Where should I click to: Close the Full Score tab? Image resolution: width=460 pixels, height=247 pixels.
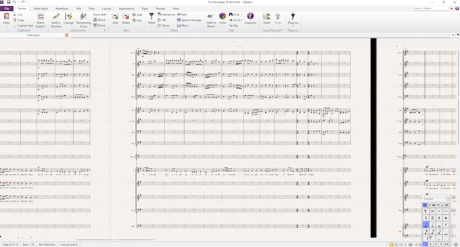click(x=66, y=35)
